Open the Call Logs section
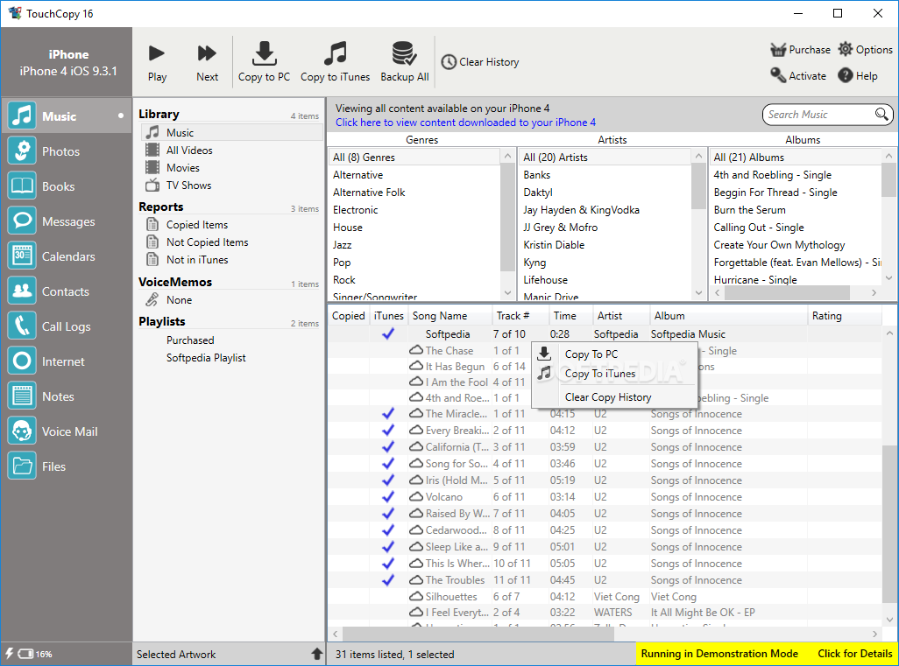This screenshot has height=666, width=899. pos(66,326)
